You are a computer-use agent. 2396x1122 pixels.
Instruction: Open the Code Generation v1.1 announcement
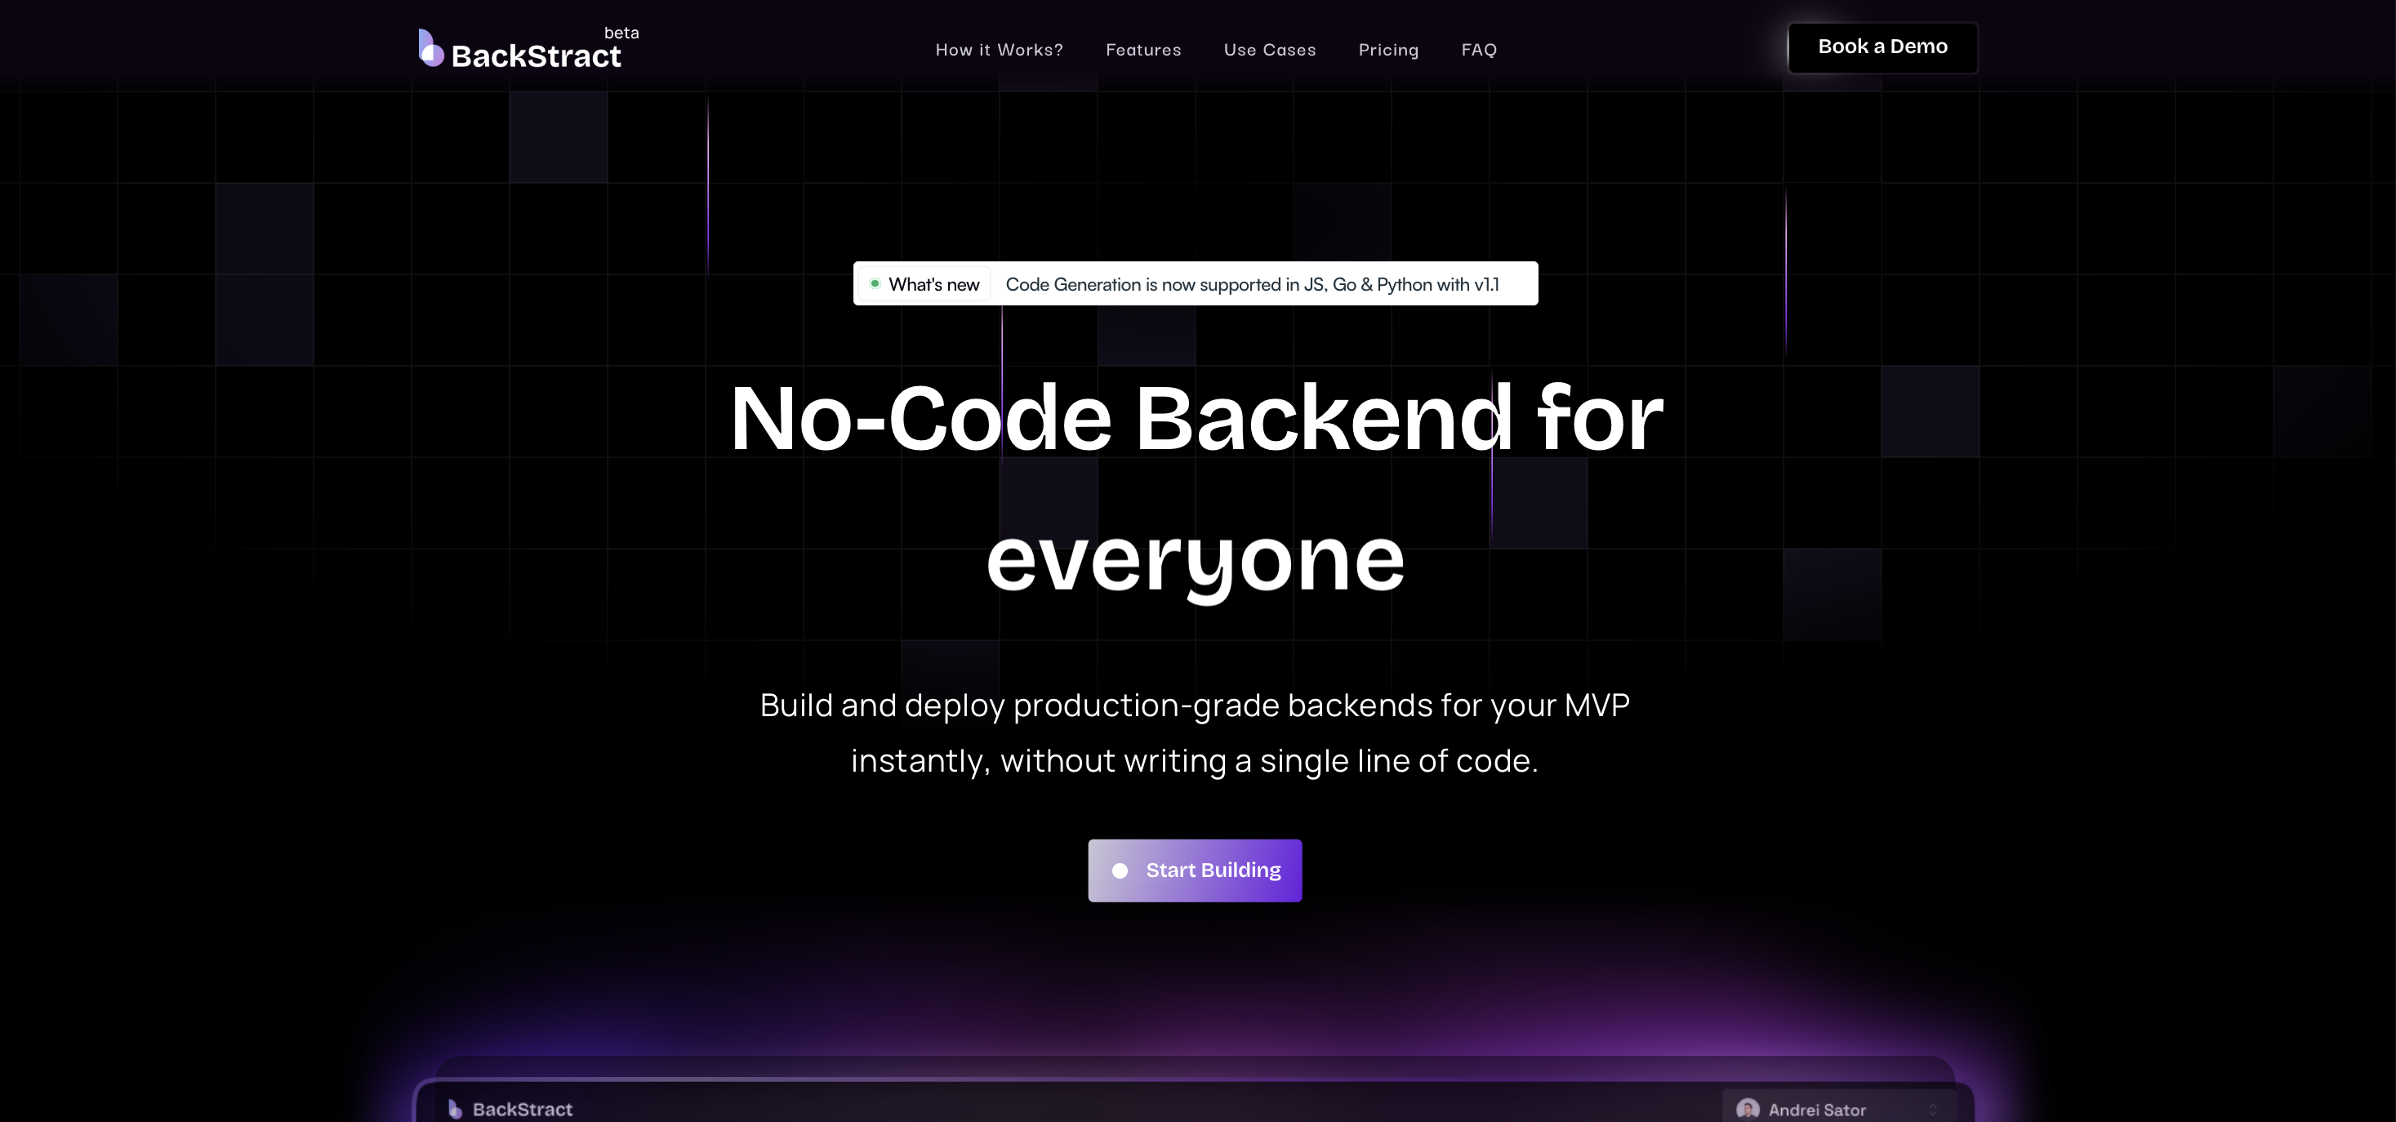[x=1252, y=285]
